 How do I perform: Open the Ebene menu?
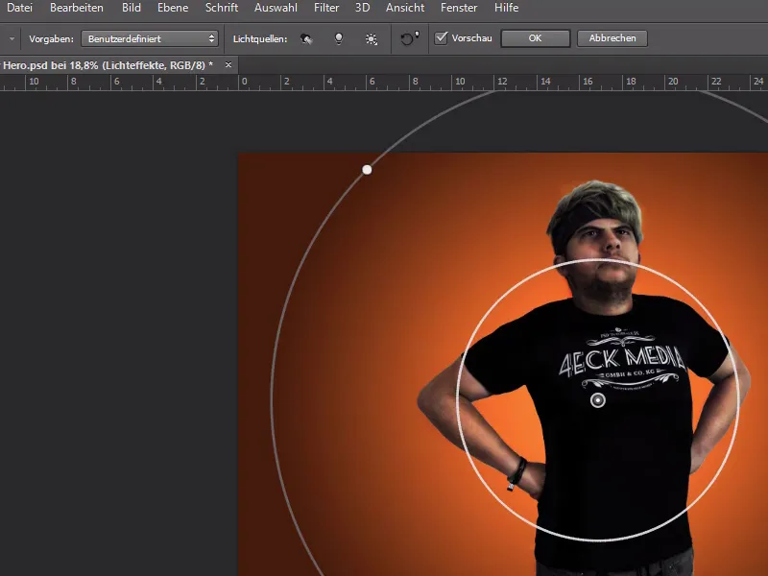[x=173, y=8]
